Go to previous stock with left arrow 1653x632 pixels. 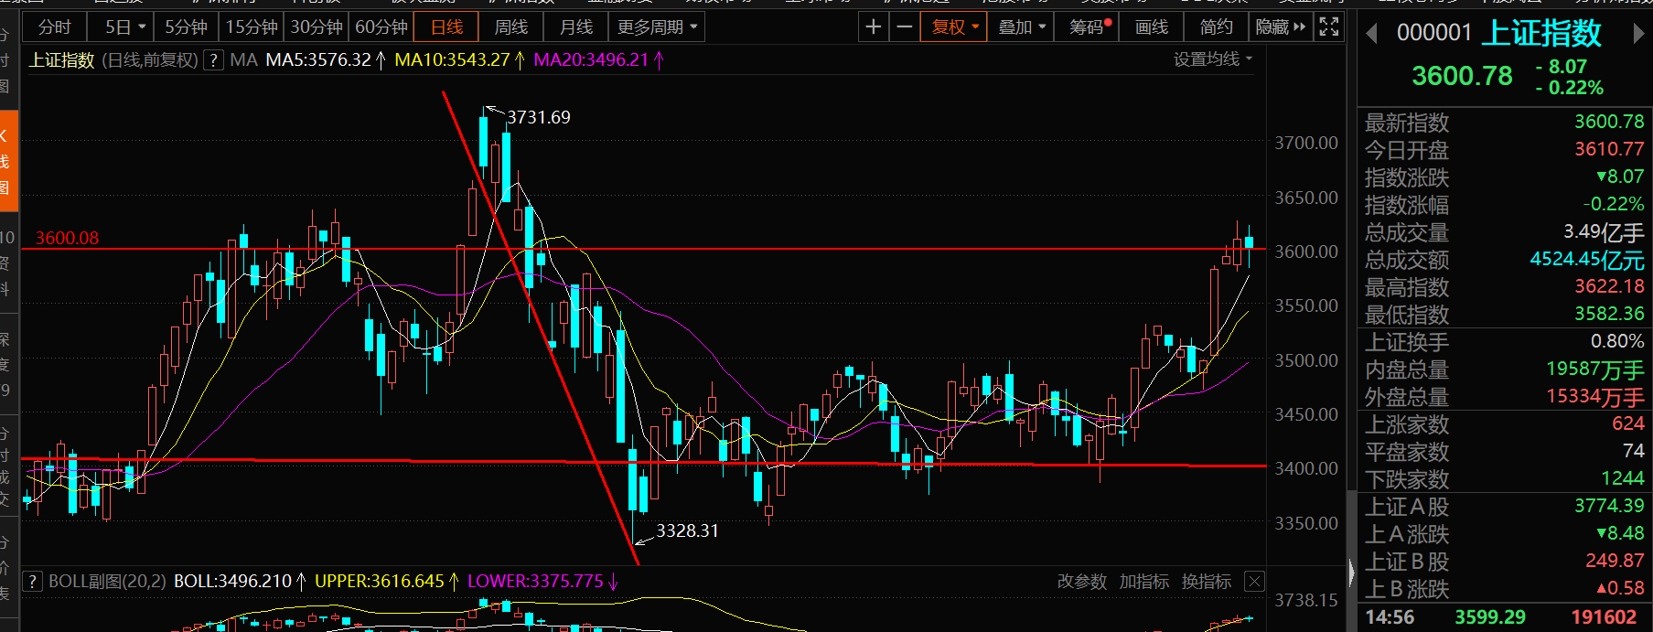click(x=1371, y=35)
